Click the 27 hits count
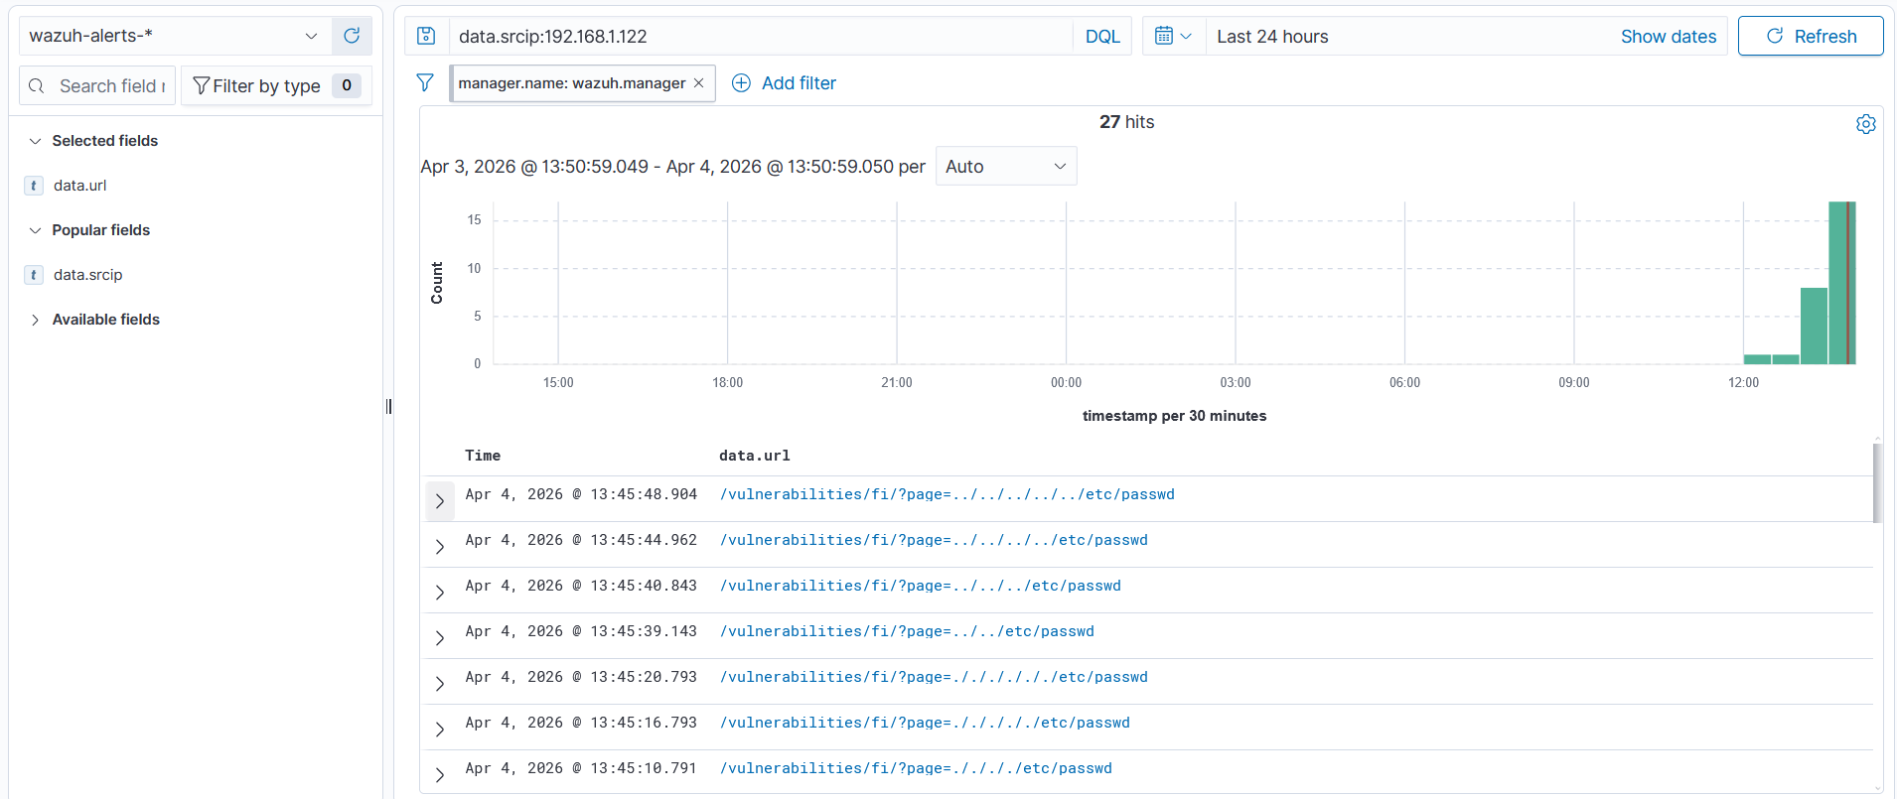This screenshot has width=1897, height=799. [1126, 122]
